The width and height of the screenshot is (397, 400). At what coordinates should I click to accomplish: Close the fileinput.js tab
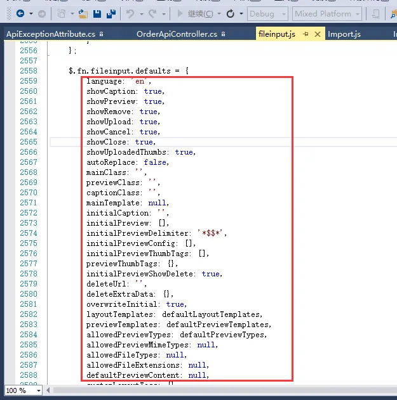(x=318, y=34)
